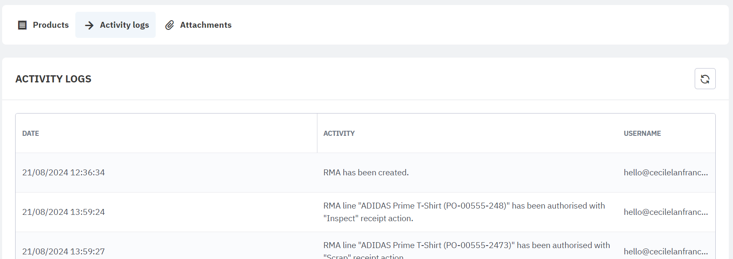Screen dimensions: 733x259
Task: Select the 21/08/2024 12:36:34 date cell
Action: (x=64, y=172)
